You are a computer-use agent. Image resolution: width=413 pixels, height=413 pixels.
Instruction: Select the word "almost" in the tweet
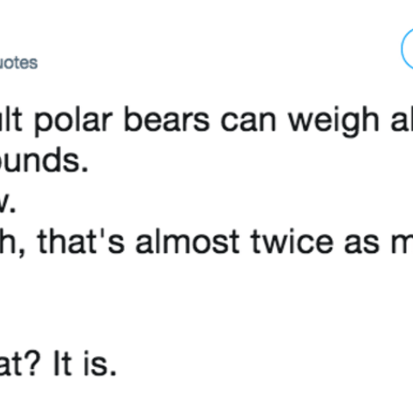pyautogui.click(x=188, y=242)
